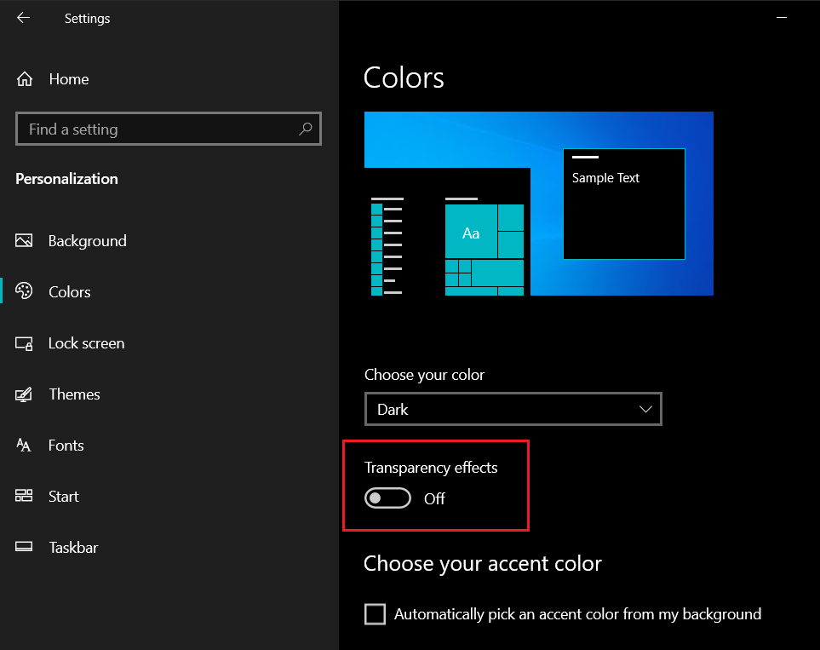Open the Taskbar settings icon
The height and width of the screenshot is (650, 820).
[x=25, y=548]
